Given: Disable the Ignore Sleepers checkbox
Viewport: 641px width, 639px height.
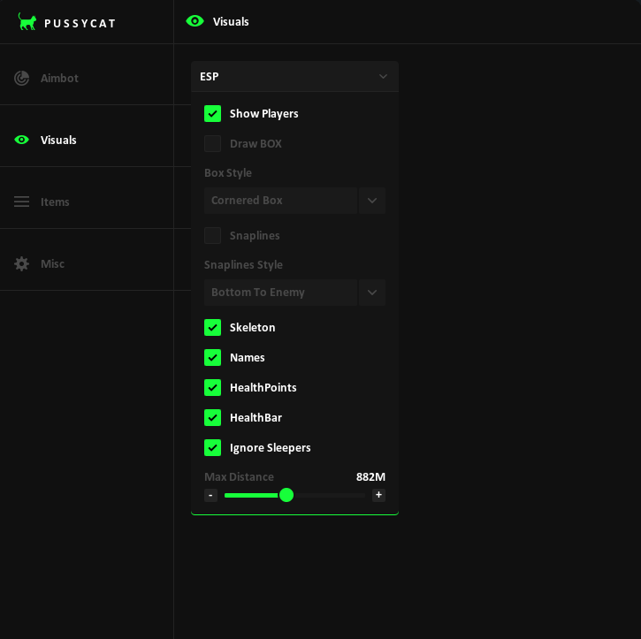Looking at the screenshot, I should 212,447.
